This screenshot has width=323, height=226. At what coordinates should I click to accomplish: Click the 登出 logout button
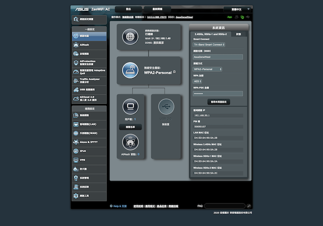point(128,9)
